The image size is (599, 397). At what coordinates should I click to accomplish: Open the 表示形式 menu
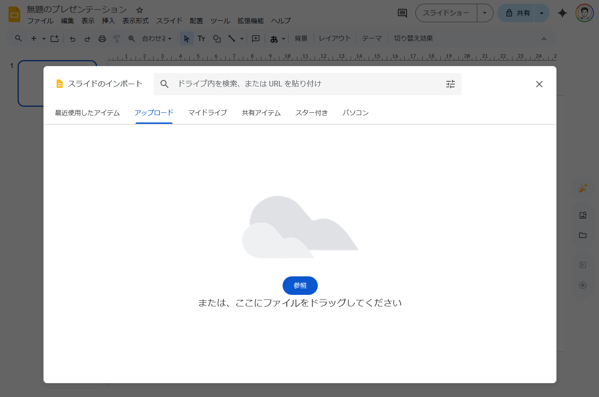click(x=136, y=21)
